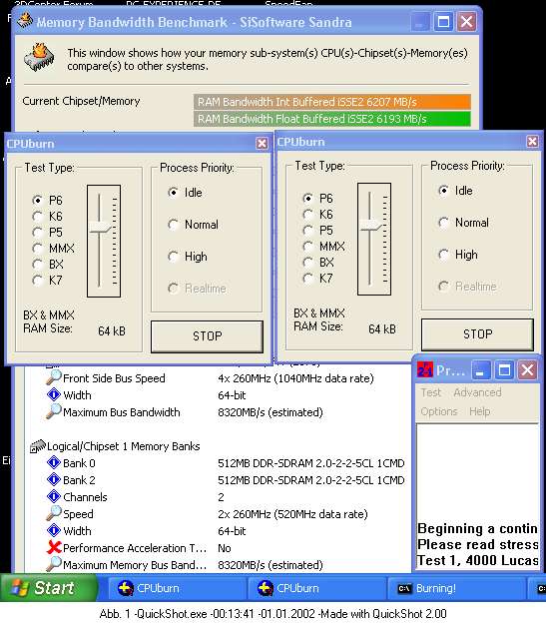The width and height of the screenshot is (546, 625).
Task: Switch to first CPUburn taskbar button
Action: [x=178, y=588]
